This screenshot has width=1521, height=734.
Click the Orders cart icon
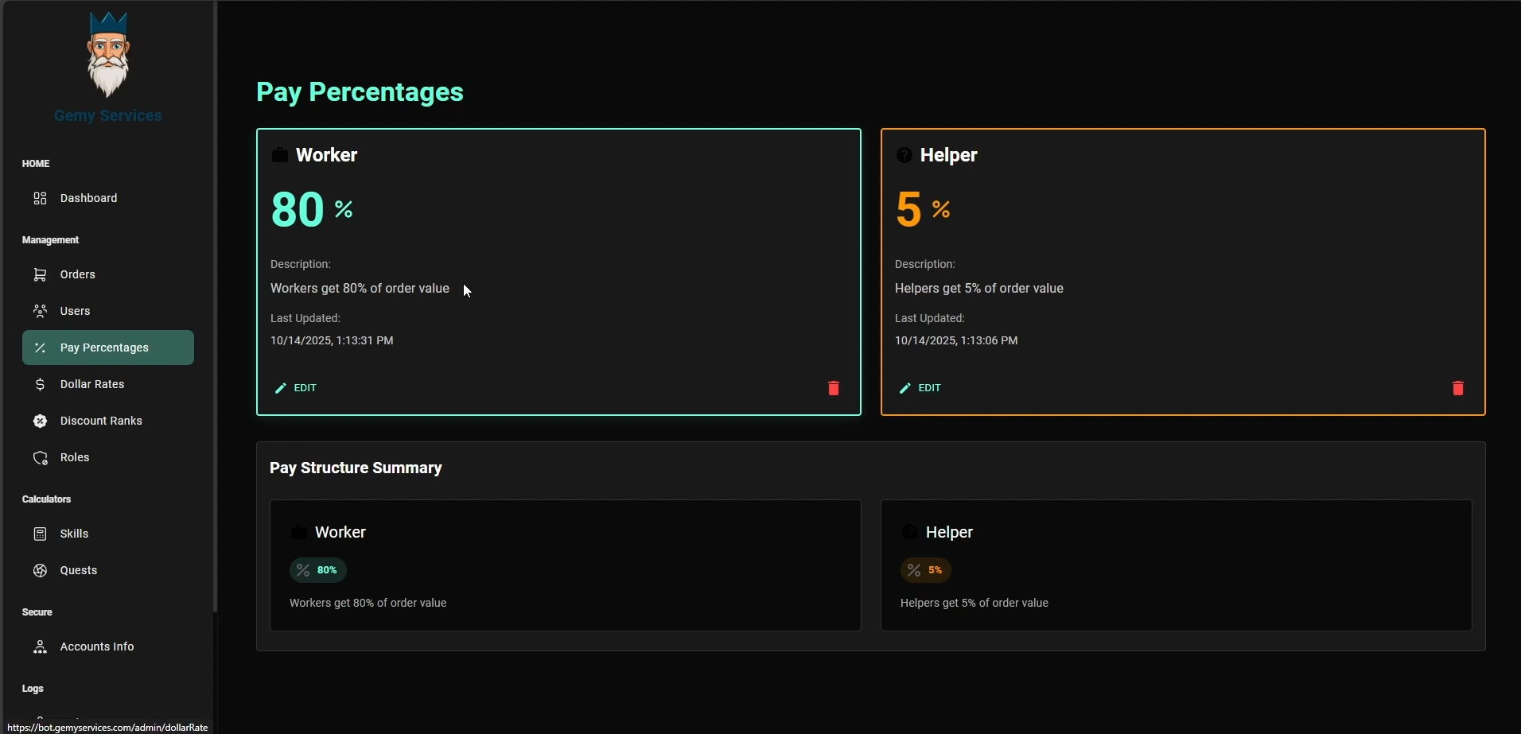click(x=40, y=274)
